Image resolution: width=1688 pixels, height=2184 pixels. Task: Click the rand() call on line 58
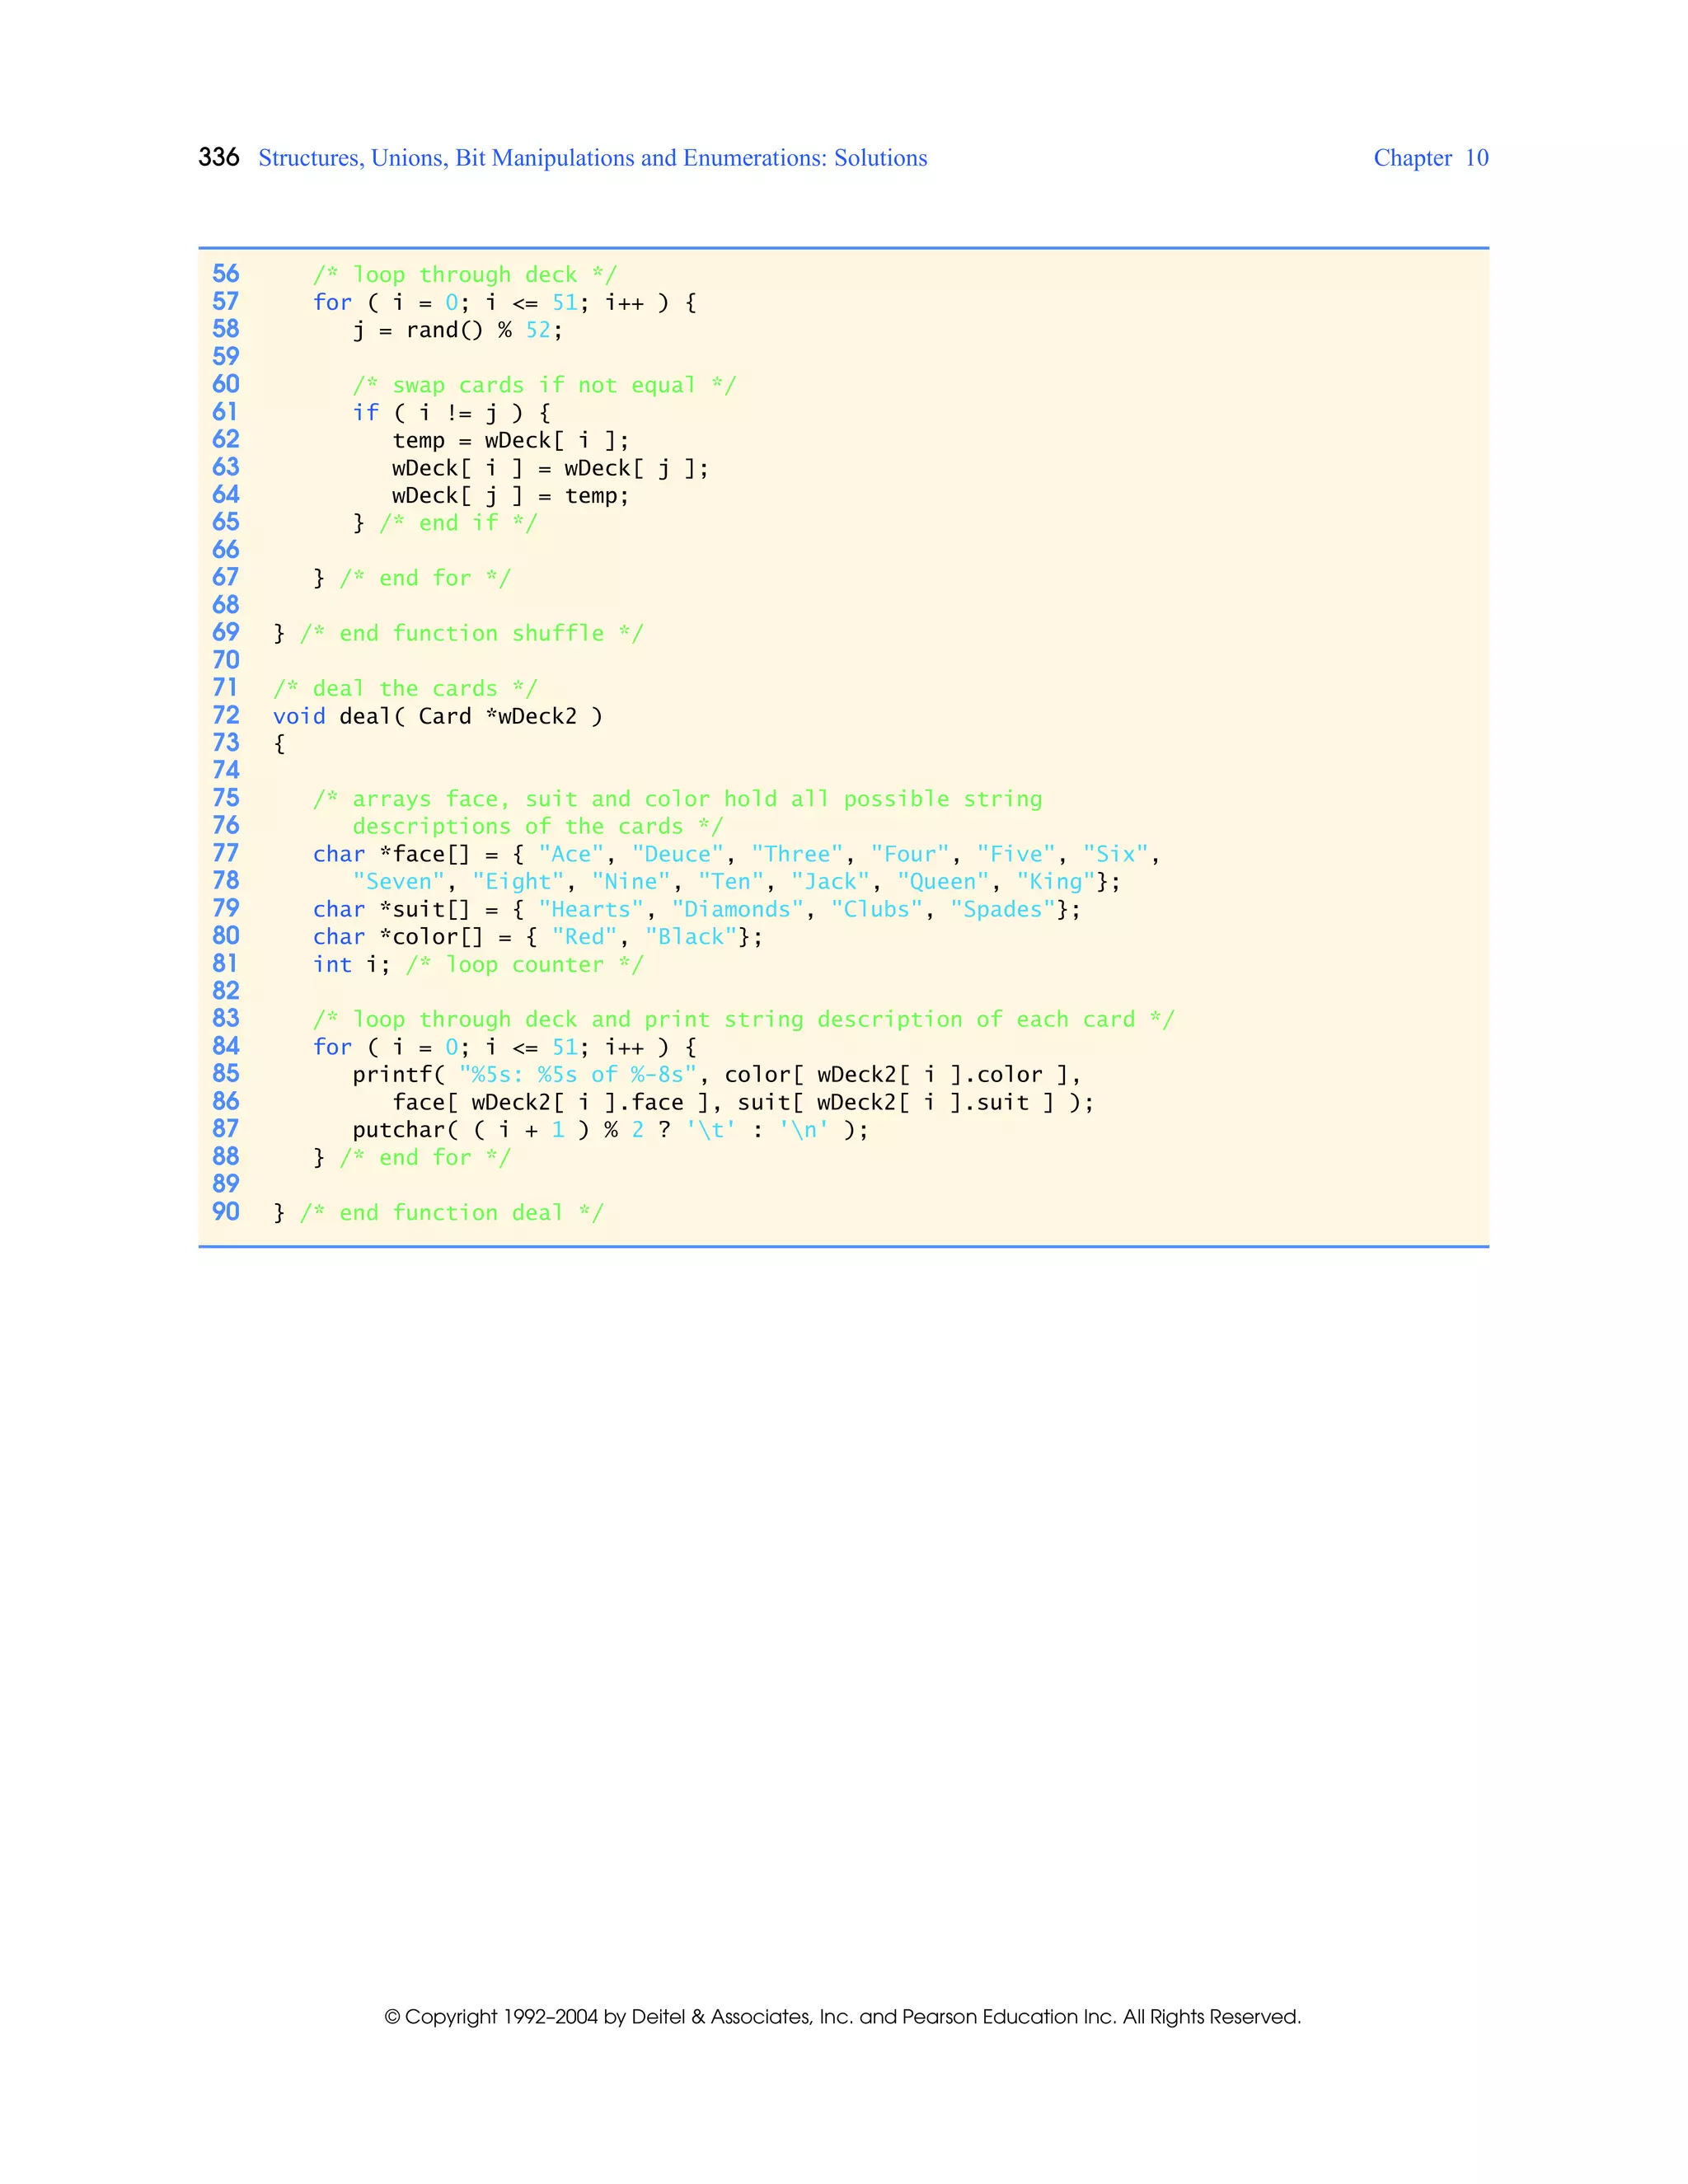point(444,330)
